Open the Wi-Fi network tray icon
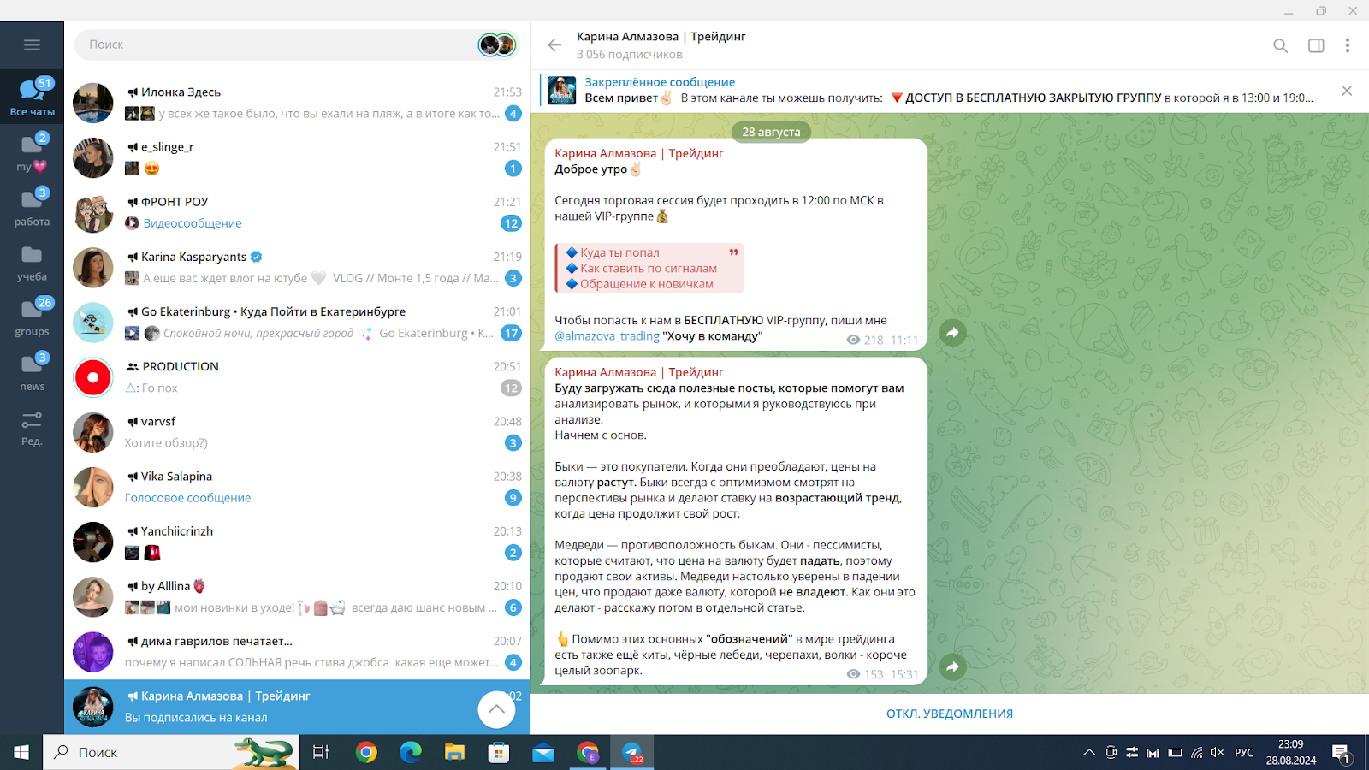 1196,753
